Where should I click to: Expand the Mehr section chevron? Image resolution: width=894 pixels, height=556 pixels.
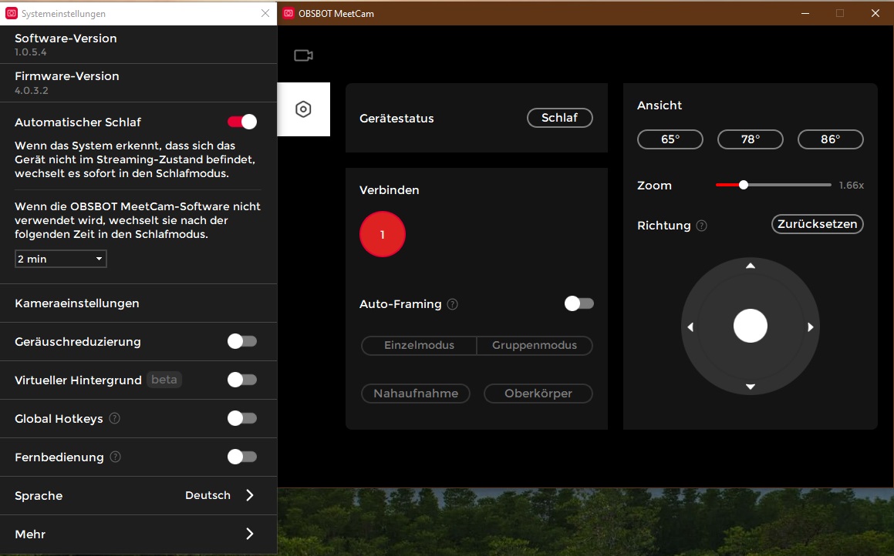tap(250, 534)
